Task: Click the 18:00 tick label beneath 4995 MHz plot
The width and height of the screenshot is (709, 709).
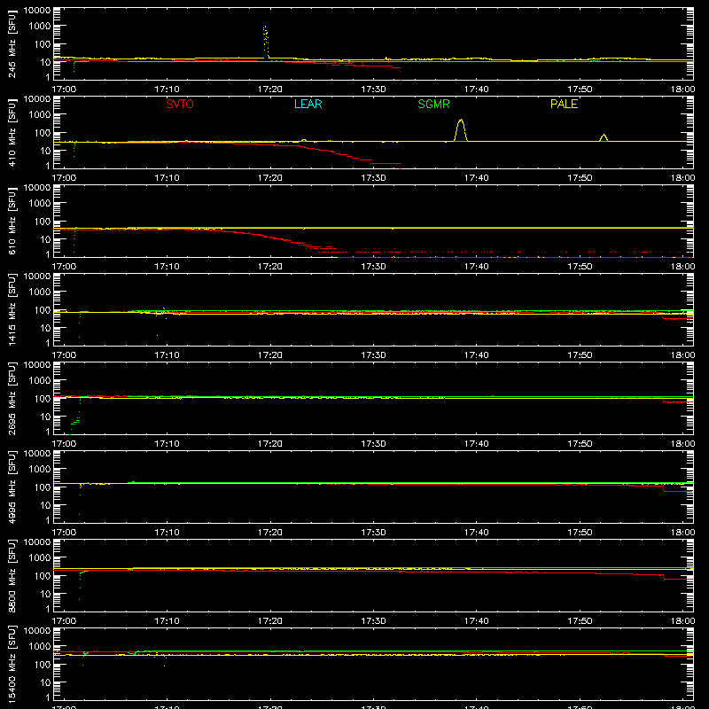Action: (682, 533)
